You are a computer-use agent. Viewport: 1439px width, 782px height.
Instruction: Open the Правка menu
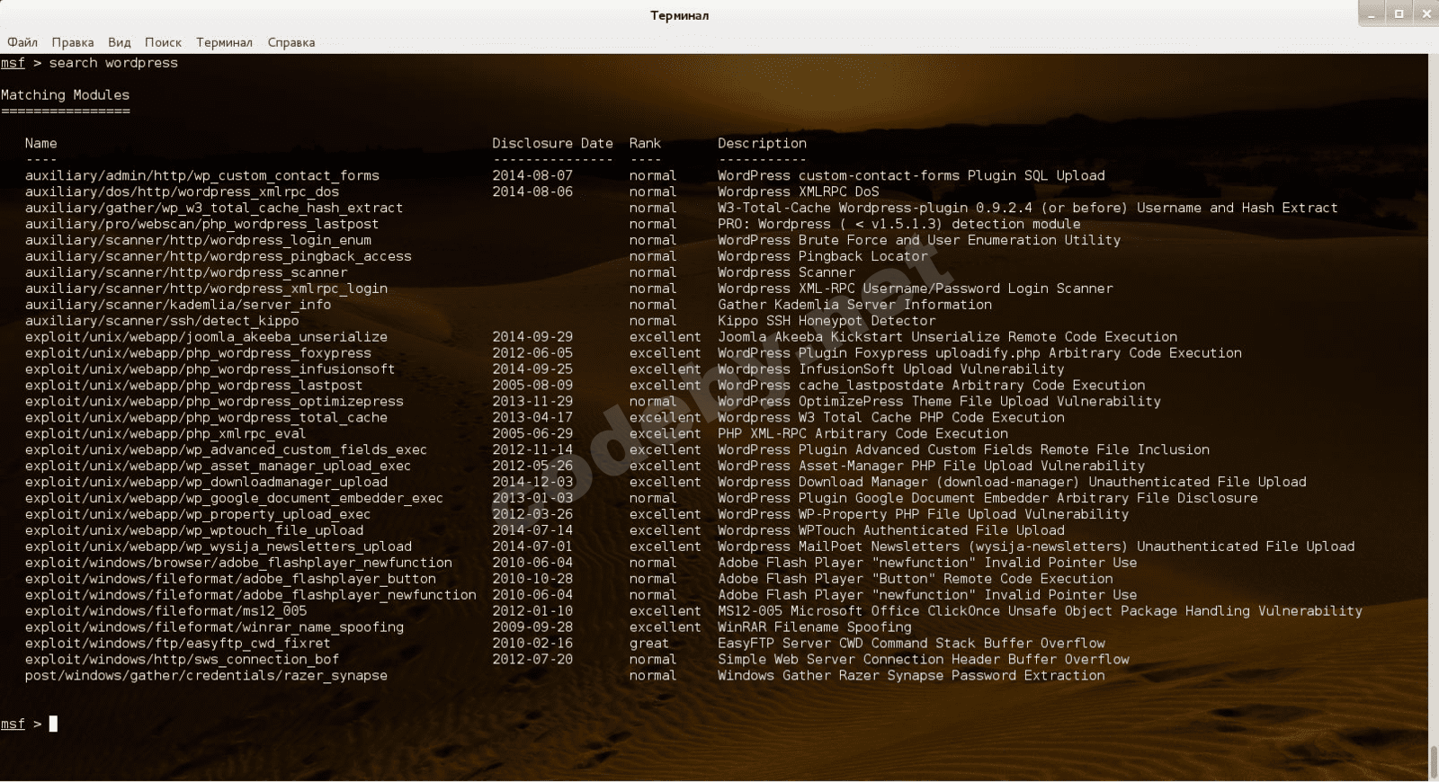[73, 42]
